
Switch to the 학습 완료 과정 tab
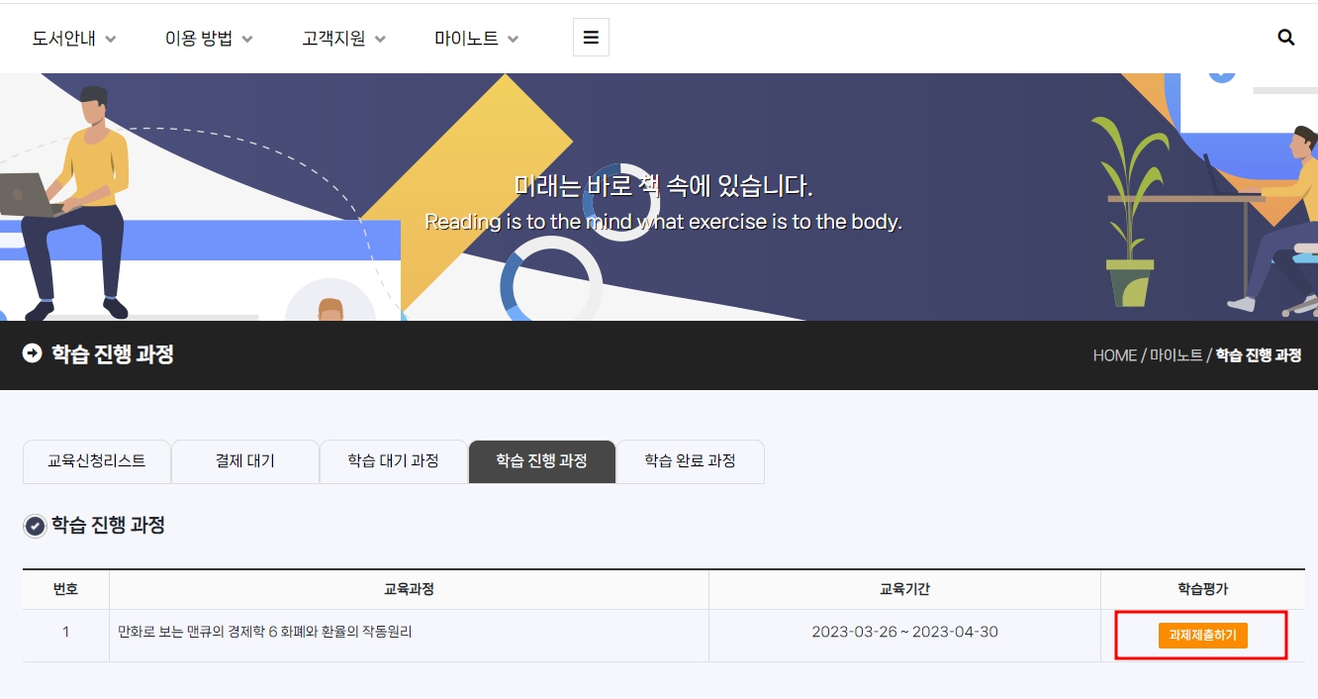690,461
